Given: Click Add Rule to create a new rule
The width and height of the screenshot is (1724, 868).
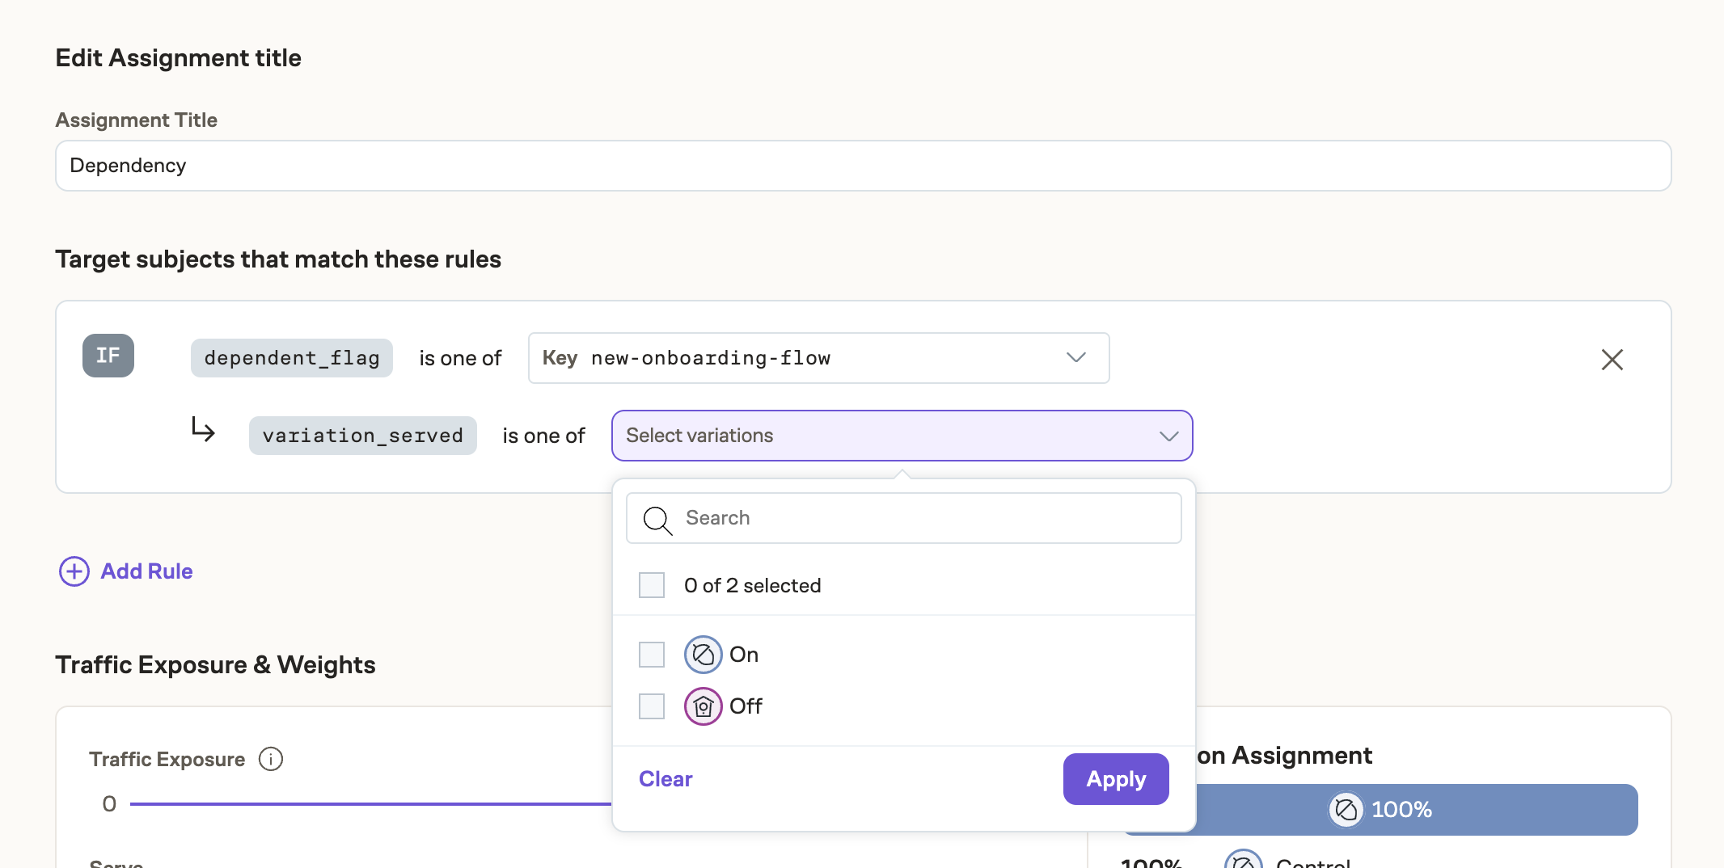Looking at the screenshot, I should pyautogui.click(x=146, y=571).
